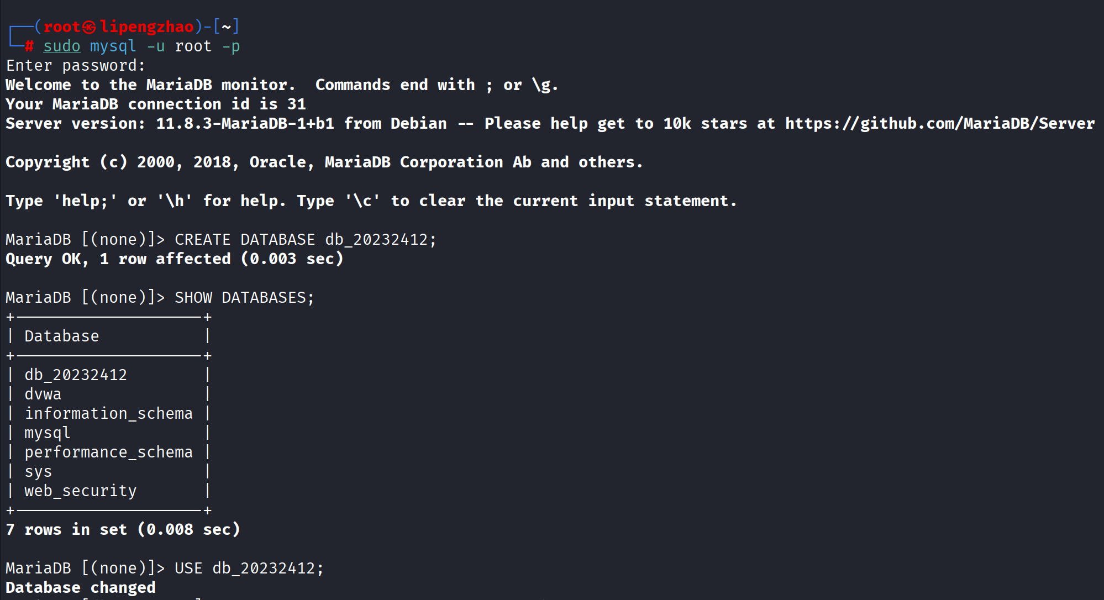
Task: Click the Database column header
Action: coord(62,336)
